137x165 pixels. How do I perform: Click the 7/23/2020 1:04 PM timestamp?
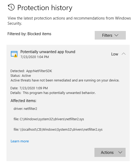(35, 57)
